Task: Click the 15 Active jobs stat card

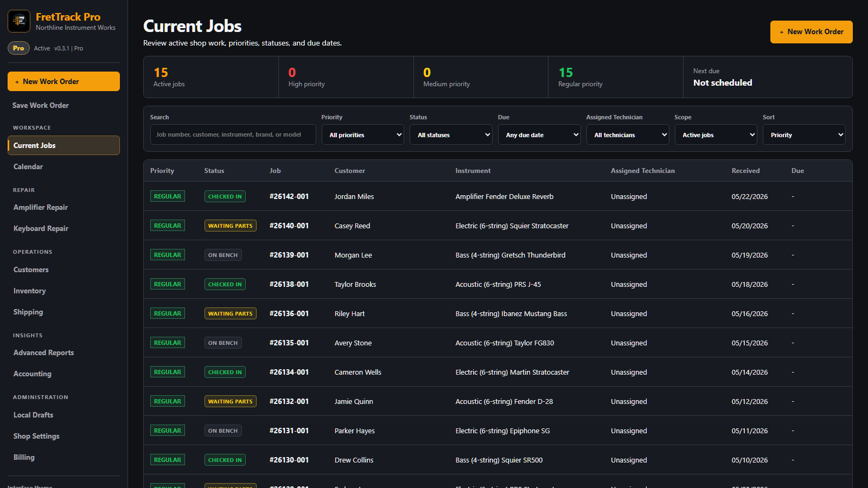Action: click(x=211, y=77)
